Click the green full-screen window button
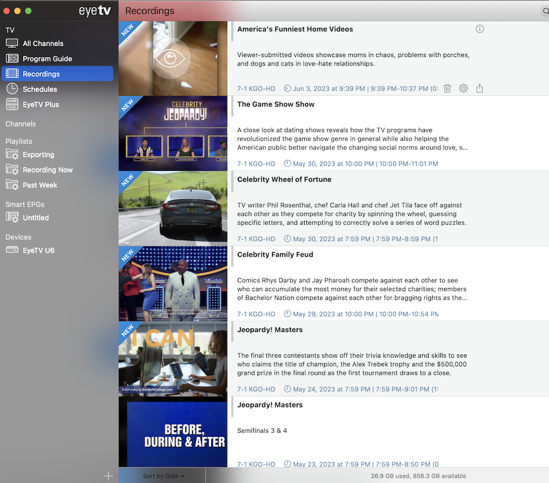 point(29,11)
